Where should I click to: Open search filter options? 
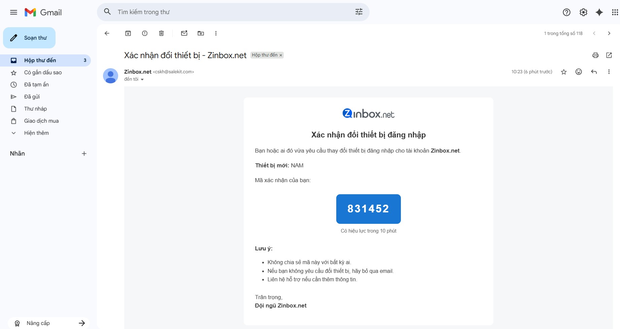click(x=359, y=12)
